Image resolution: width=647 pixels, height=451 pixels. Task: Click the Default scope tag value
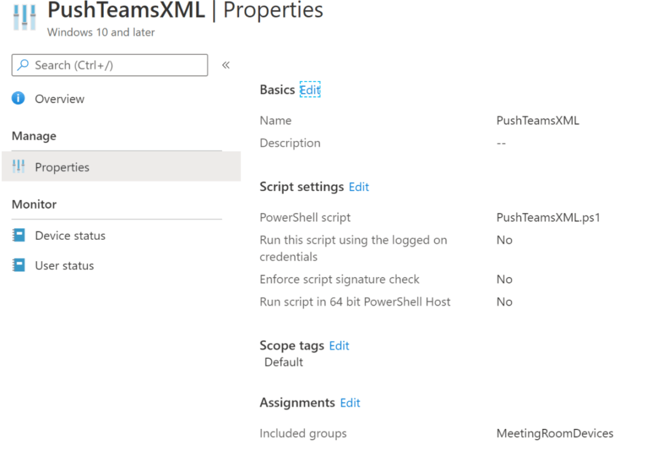pyautogui.click(x=283, y=362)
